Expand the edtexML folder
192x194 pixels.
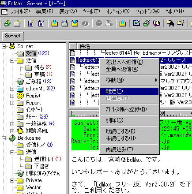[12, 89]
